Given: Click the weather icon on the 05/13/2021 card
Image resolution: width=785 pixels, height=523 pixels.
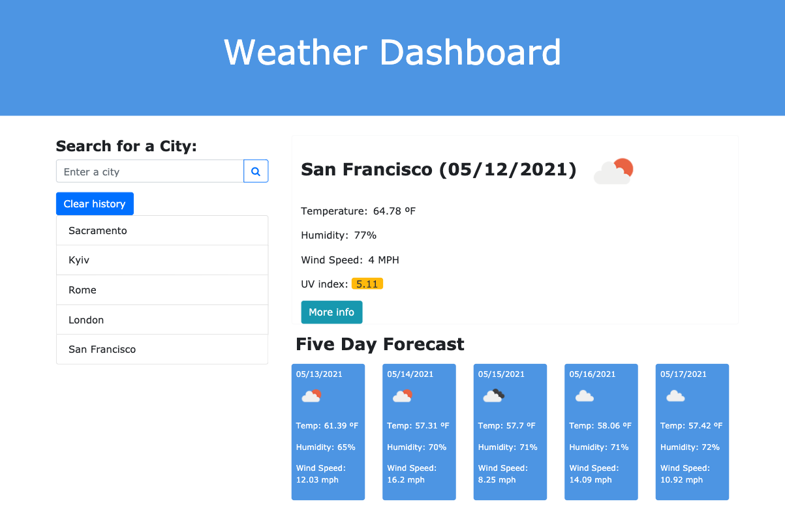Looking at the screenshot, I should pos(311,396).
